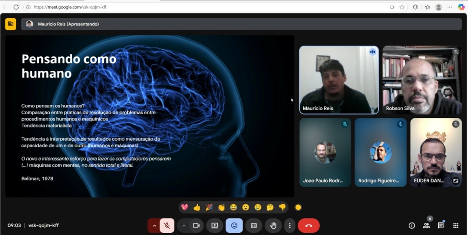Pick the yellow skin tone circle

pos(298,207)
